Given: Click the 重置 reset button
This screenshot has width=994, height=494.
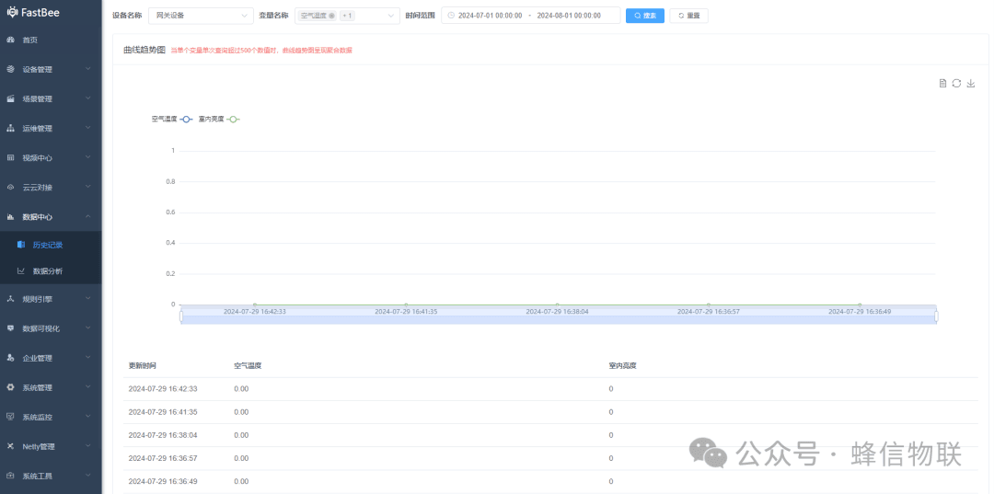Looking at the screenshot, I should click(688, 16).
